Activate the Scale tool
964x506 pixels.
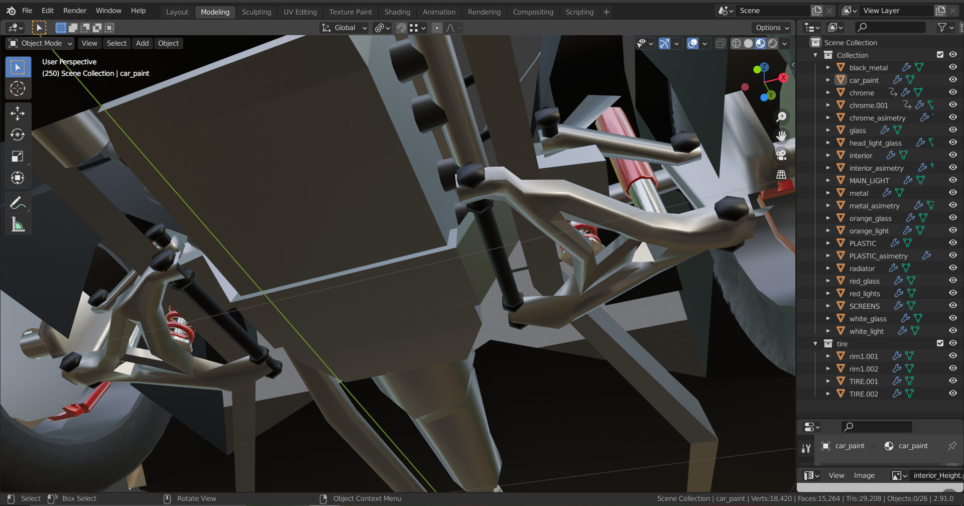coord(18,156)
